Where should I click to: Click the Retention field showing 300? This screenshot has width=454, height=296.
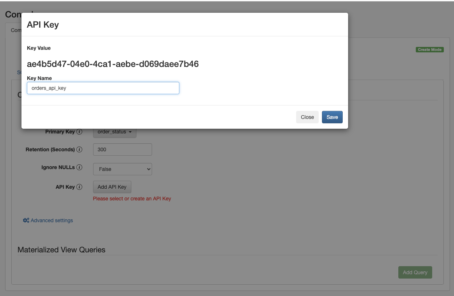pyautogui.click(x=123, y=149)
